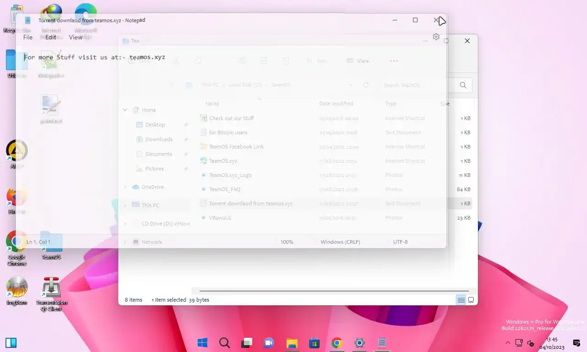
Task: Open network status tray icon
Action: 519,343
